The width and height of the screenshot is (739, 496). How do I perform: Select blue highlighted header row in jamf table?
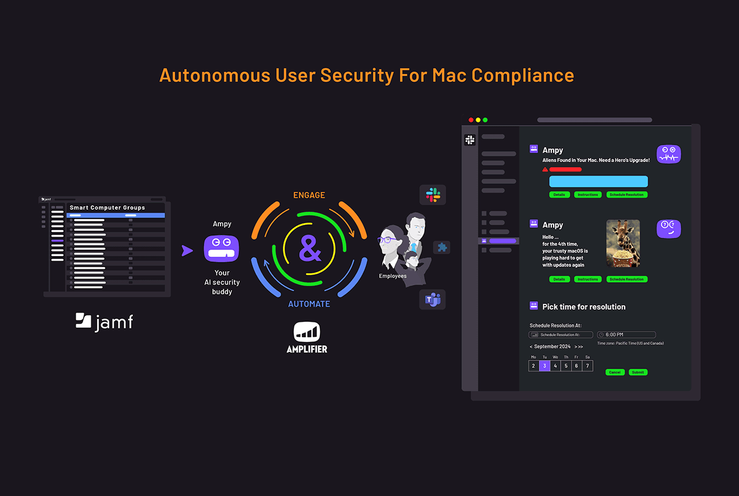pyautogui.click(x=115, y=215)
